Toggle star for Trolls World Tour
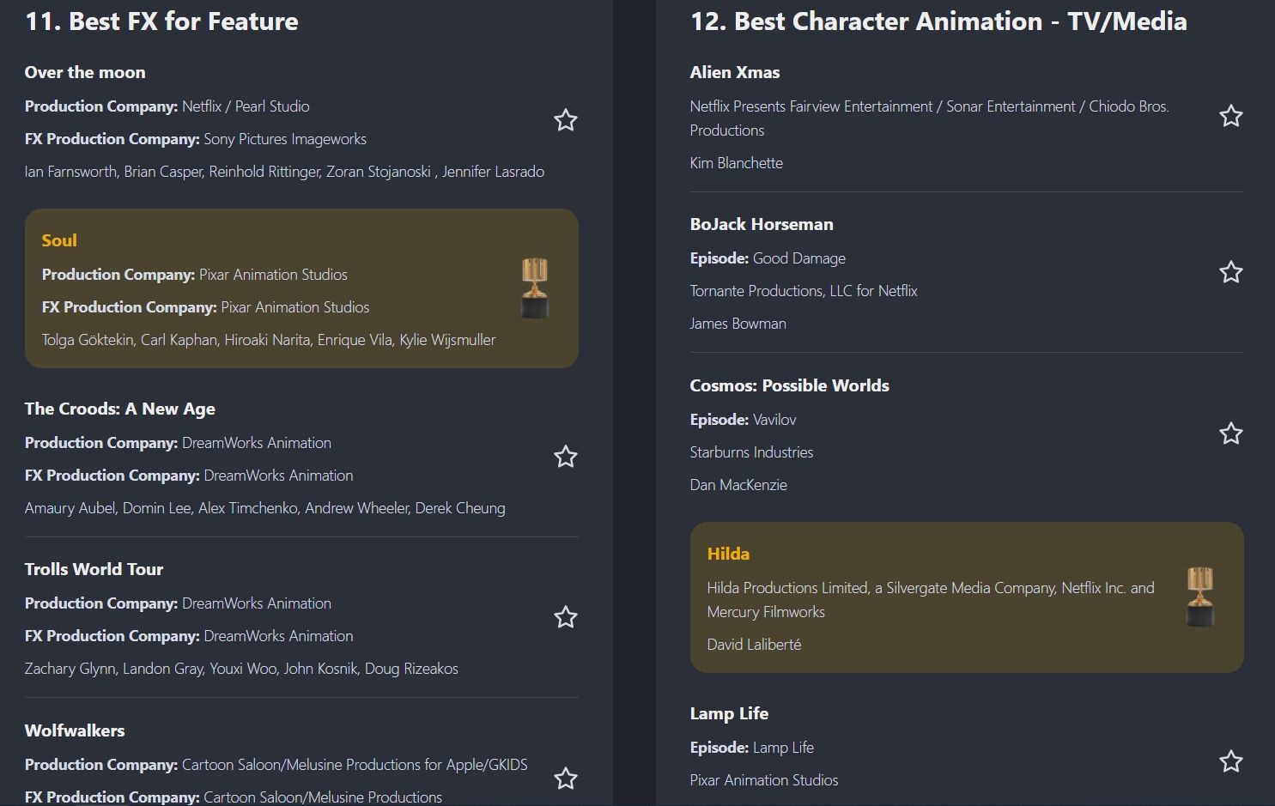The width and height of the screenshot is (1275, 806). 565,617
